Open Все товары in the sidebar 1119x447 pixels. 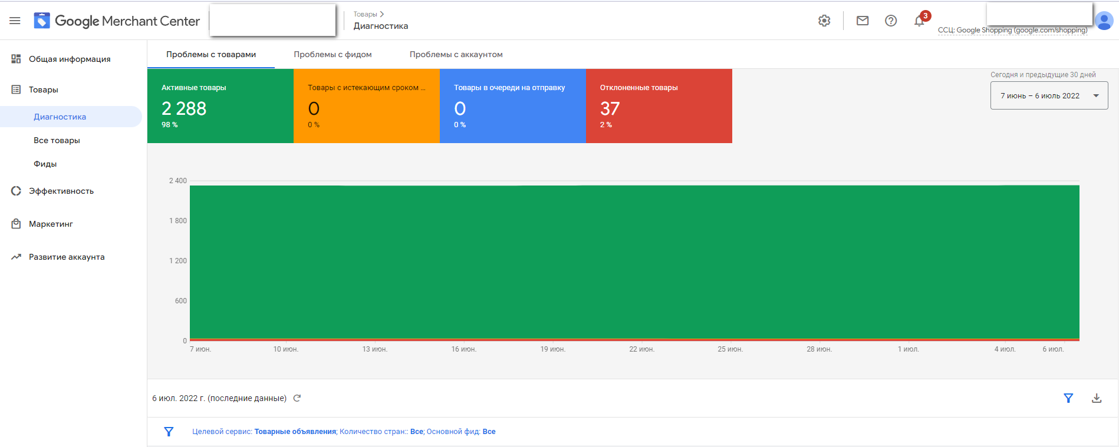(x=57, y=140)
